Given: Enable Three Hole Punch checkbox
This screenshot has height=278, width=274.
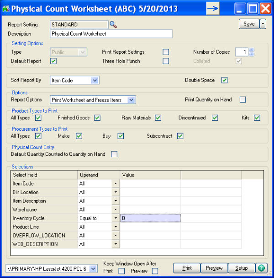Looking at the screenshot, I should click(166, 61).
